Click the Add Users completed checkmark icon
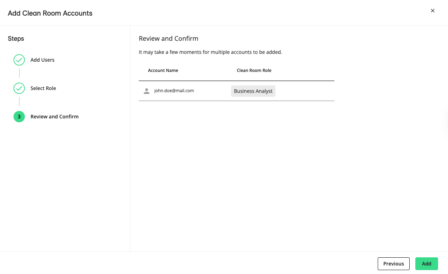This screenshot has height=274, width=448. coord(19,60)
